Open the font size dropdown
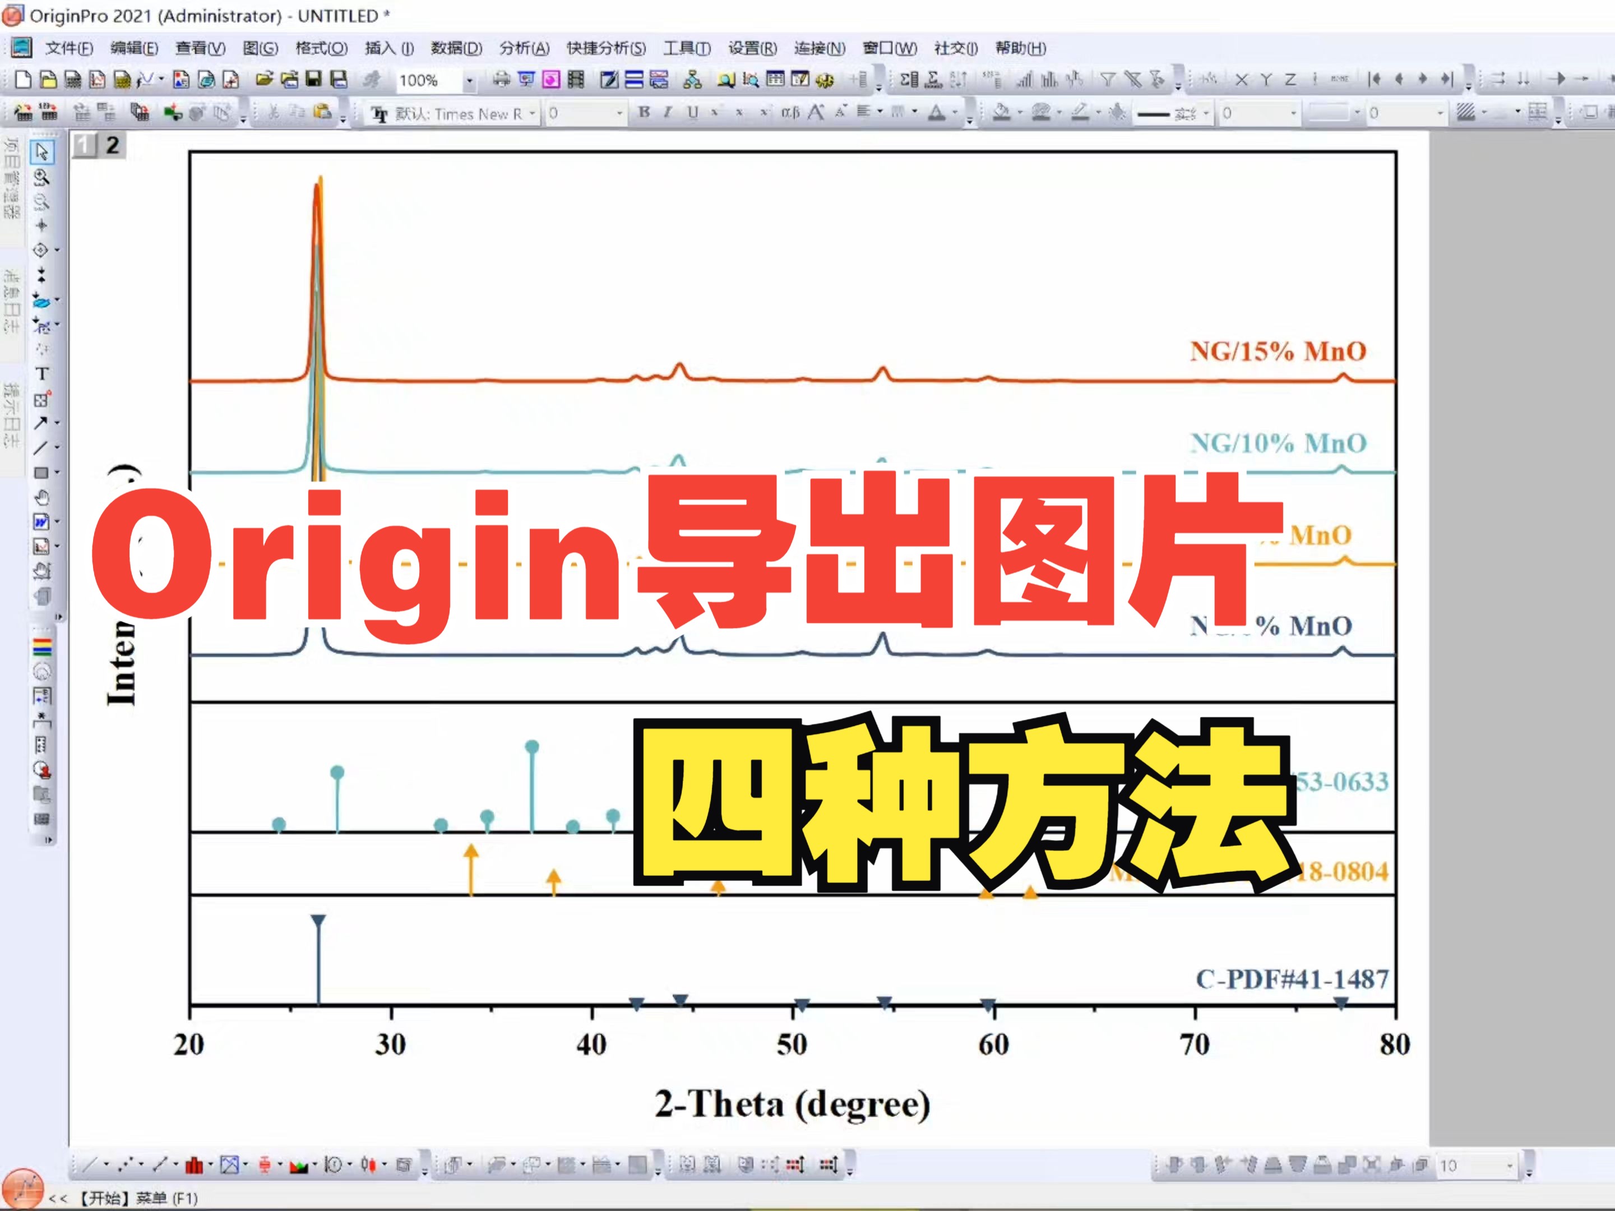 point(619,113)
